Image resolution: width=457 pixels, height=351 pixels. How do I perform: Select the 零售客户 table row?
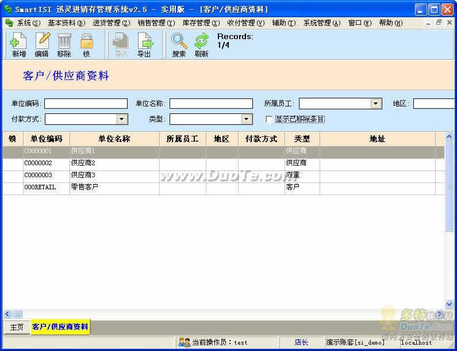tap(85, 188)
